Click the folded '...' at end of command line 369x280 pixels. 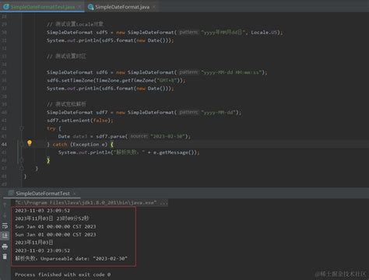(x=163, y=203)
